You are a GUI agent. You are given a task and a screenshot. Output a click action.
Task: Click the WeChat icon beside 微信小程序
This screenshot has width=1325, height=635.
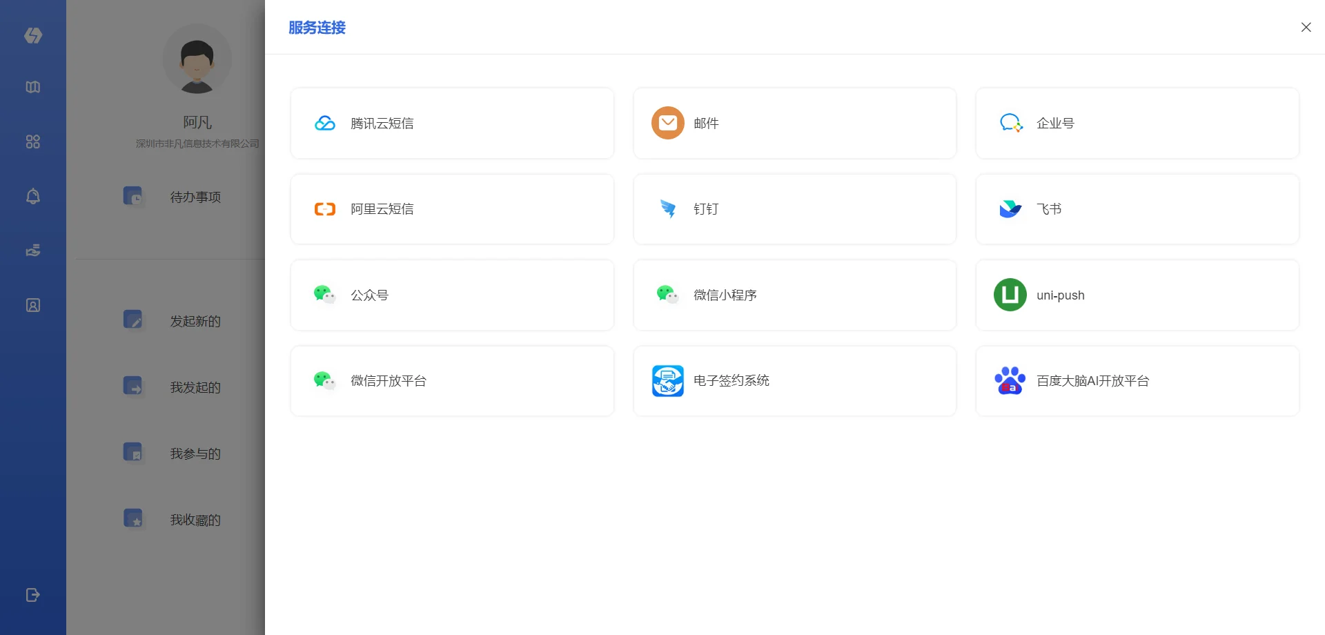[x=667, y=295]
